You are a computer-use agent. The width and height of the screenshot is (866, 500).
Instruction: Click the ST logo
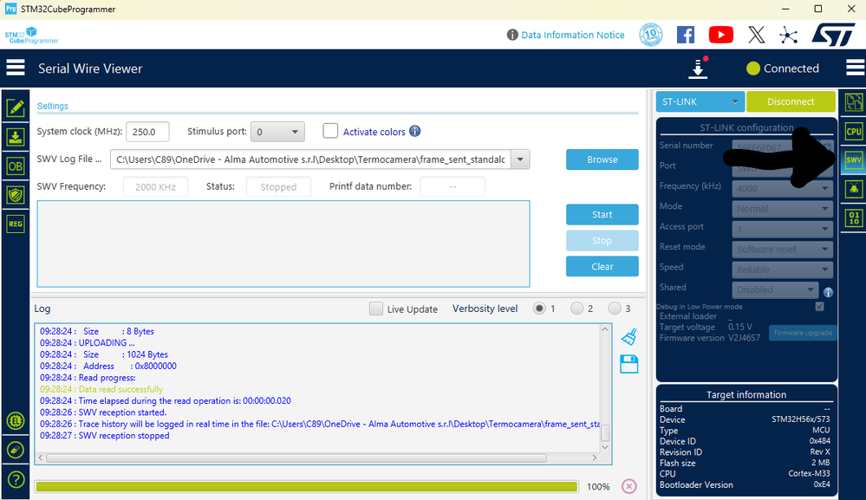click(833, 35)
